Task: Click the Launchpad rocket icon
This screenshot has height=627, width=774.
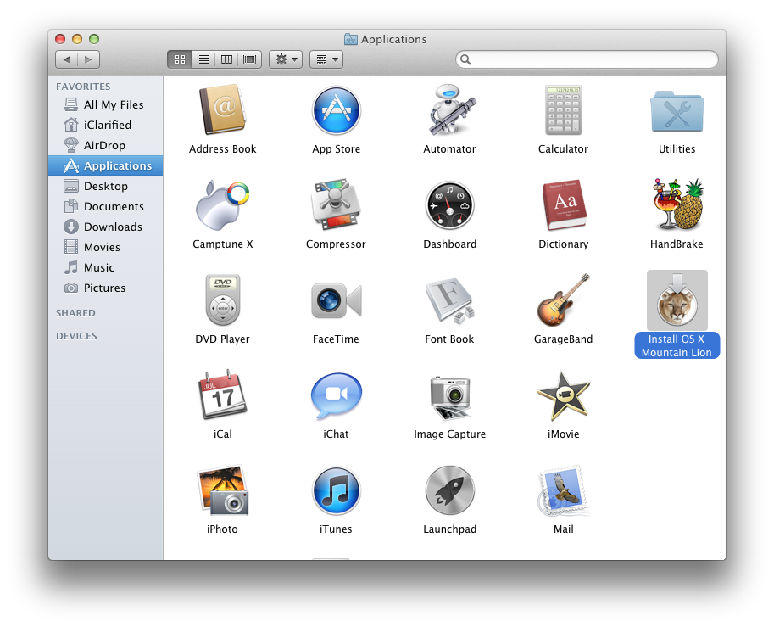Action: coord(449,491)
